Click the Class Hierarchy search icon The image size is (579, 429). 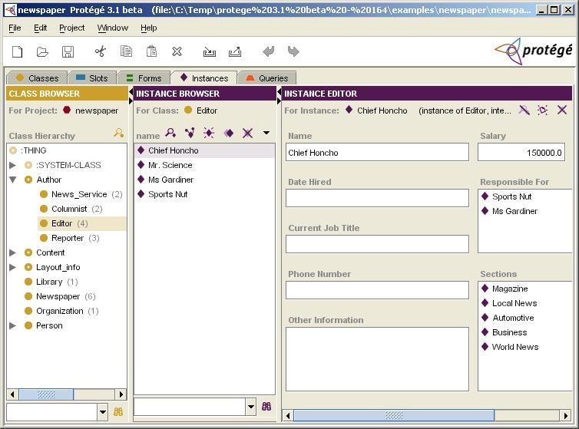click(x=118, y=133)
